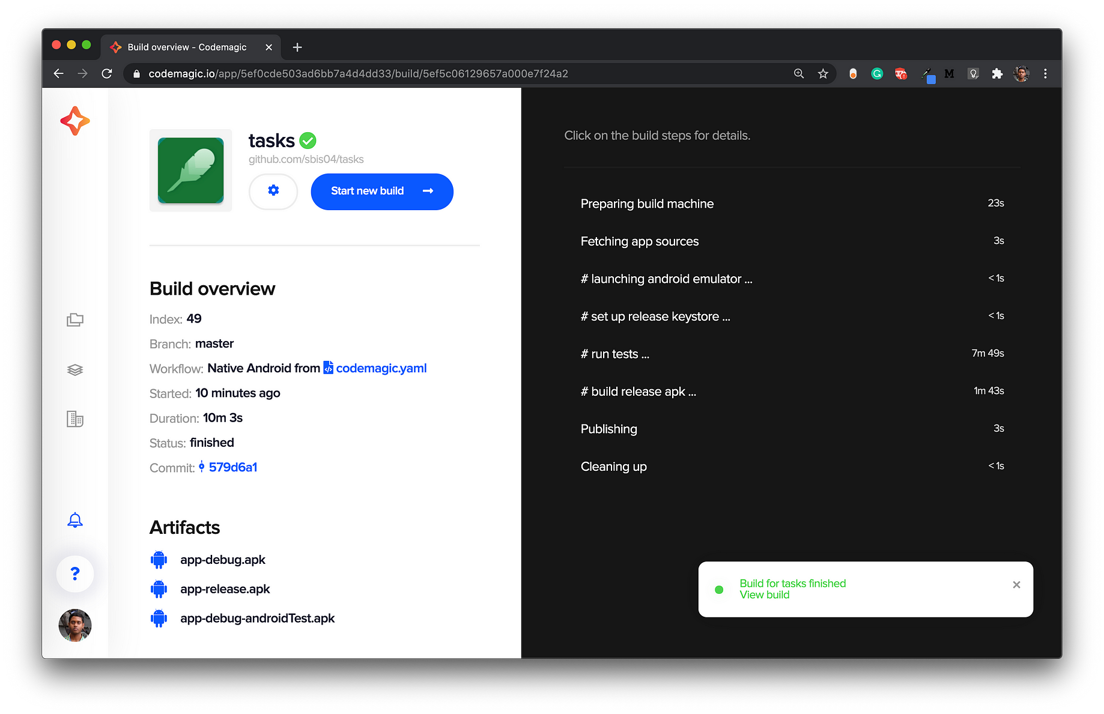1104x714 pixels.
Task: Download app-release.apk artifact
Action: tap(225, 589)
